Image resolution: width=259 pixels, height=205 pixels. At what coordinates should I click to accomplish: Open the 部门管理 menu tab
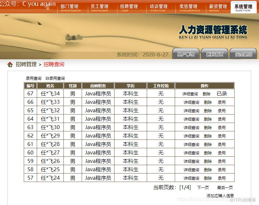click(71, 7)
